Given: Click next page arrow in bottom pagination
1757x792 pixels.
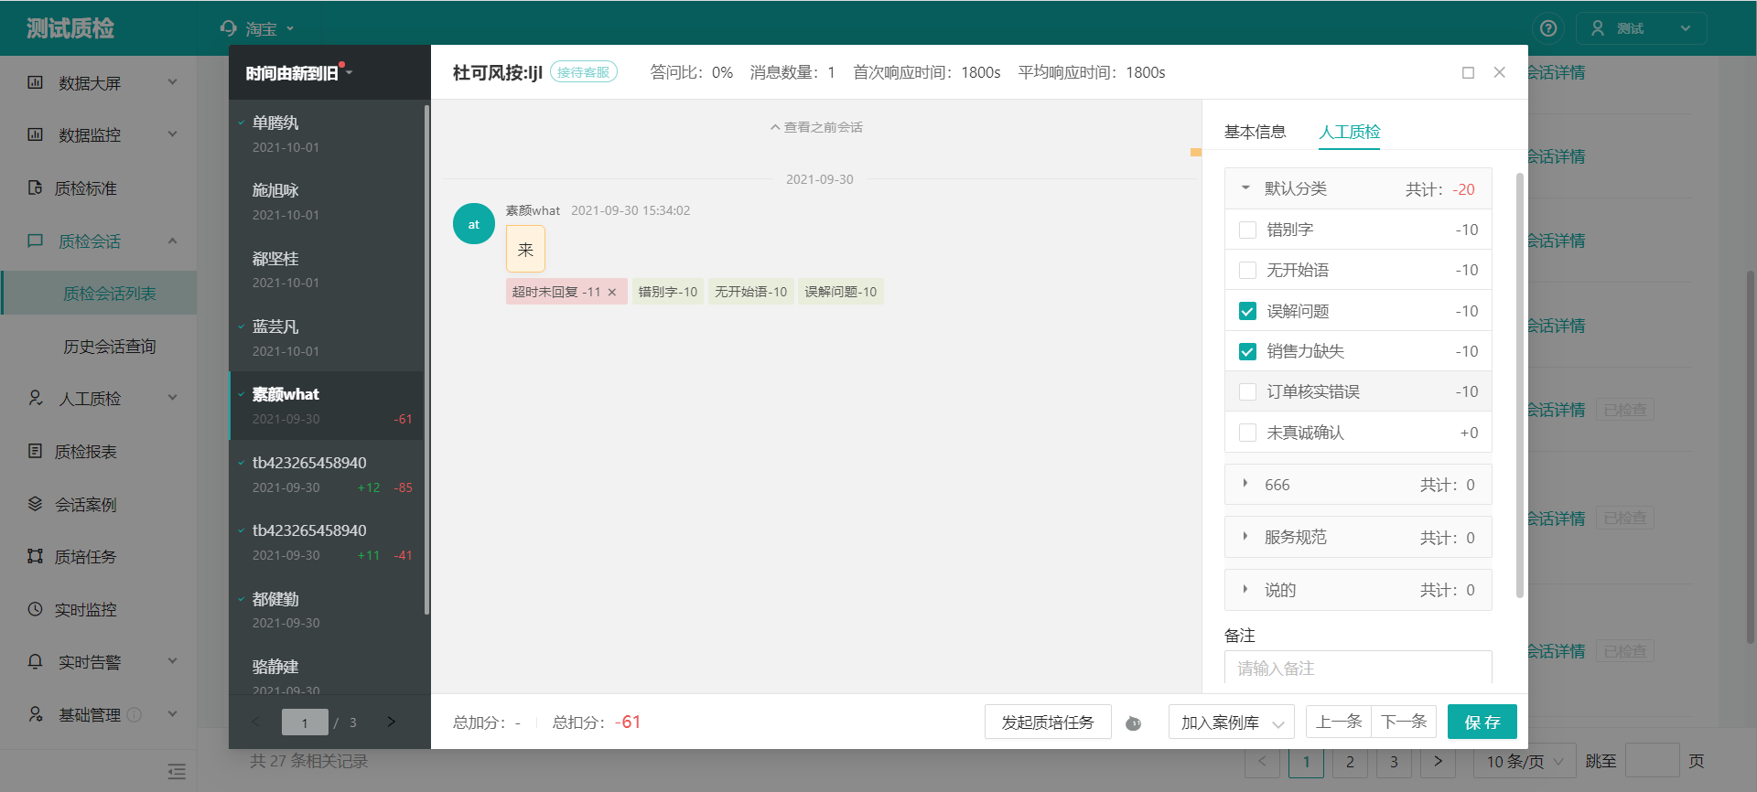Looking at the screenshot, I should point(1438,761).
